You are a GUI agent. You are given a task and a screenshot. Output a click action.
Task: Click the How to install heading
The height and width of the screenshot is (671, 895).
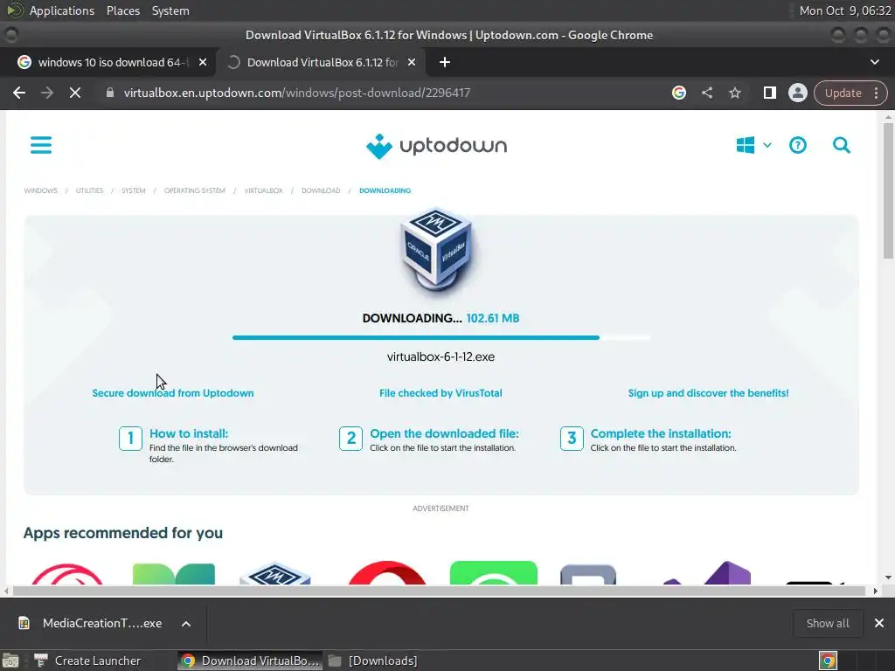(x=189, y=433)
